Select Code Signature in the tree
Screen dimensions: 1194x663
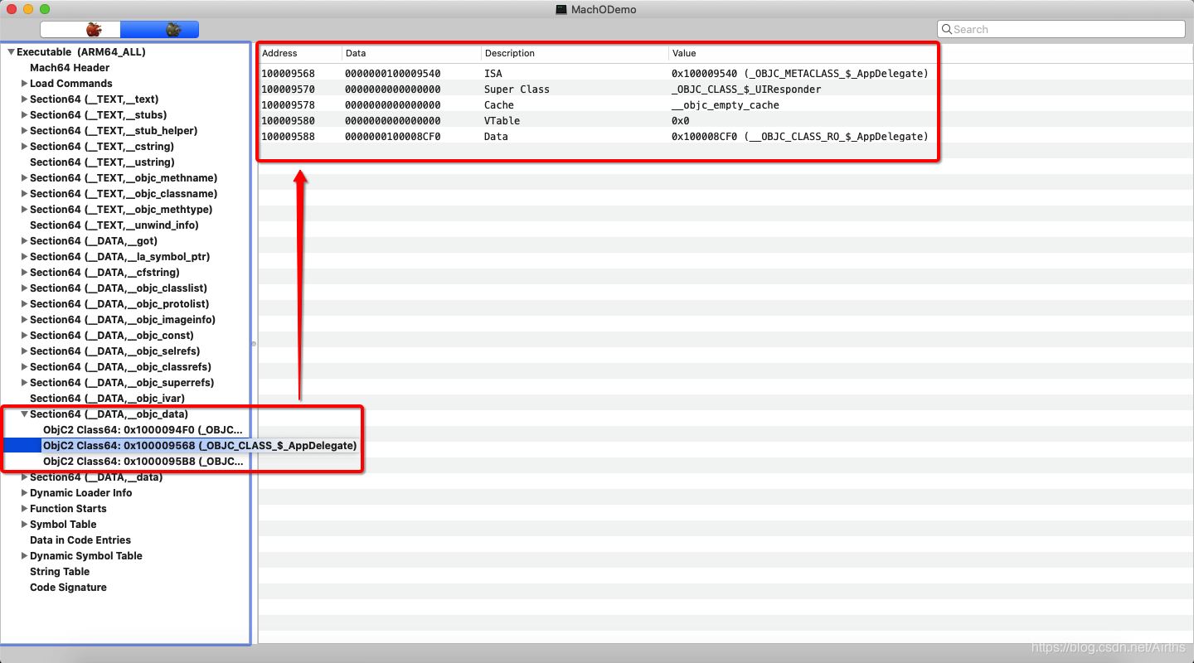[x=68, y=588]
